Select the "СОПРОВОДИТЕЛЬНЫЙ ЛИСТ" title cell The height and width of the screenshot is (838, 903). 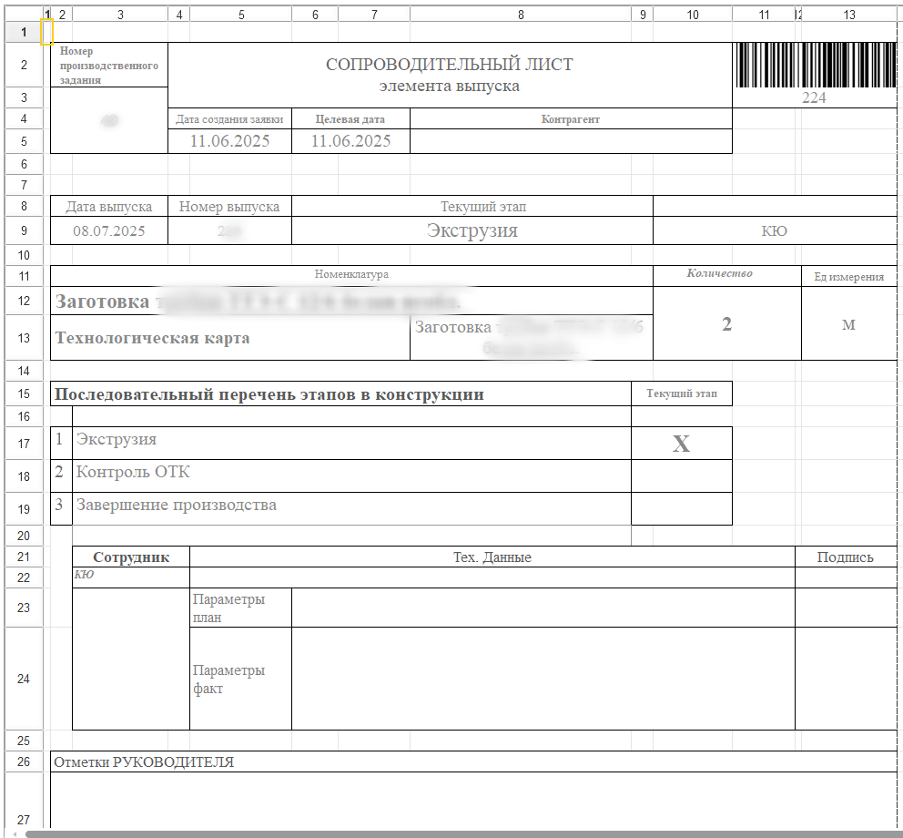[x=450, y=66]
